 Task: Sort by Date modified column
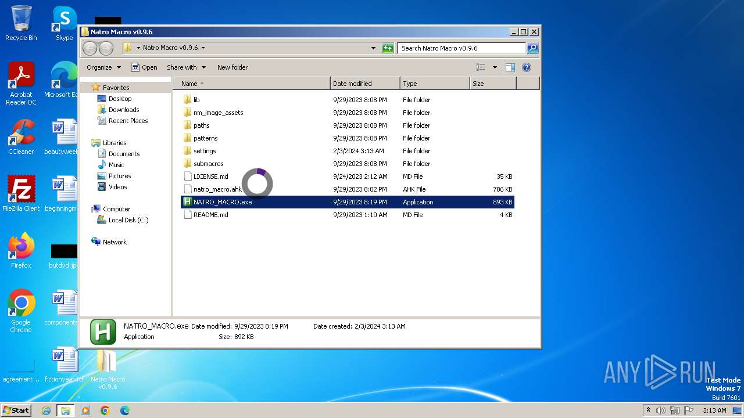pyautogui.click(x=365, y=84)
